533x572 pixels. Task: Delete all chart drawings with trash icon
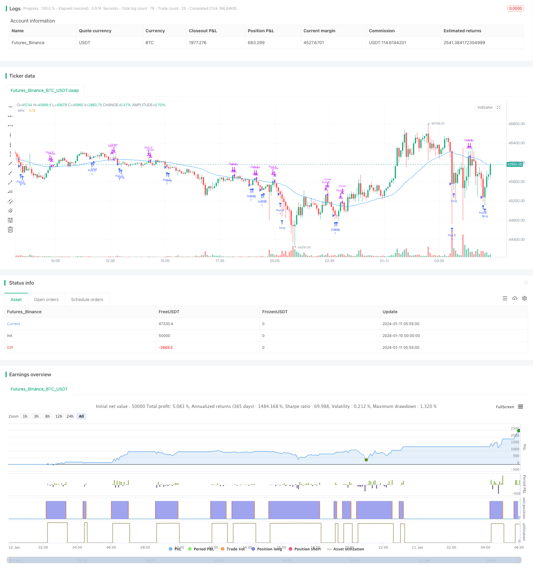click(x=10, y=229)
